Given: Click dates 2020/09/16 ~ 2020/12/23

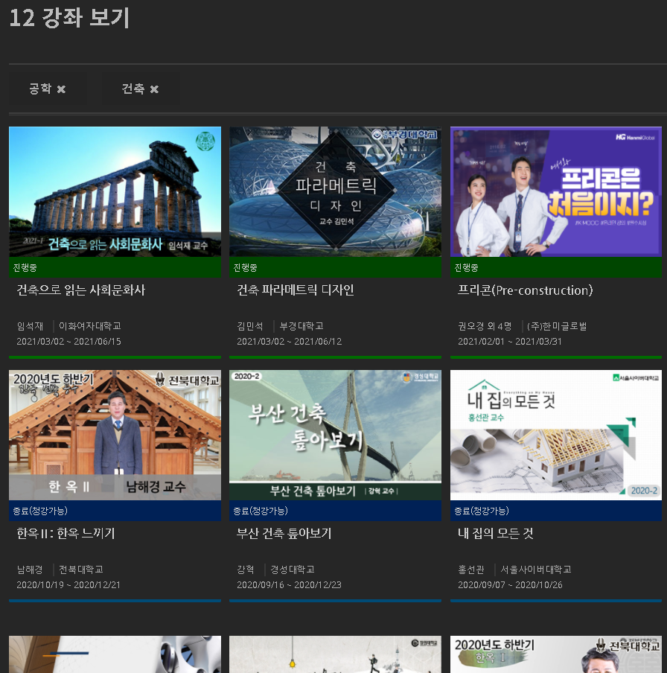Looking at the screenshot, I should pos(289,585).
